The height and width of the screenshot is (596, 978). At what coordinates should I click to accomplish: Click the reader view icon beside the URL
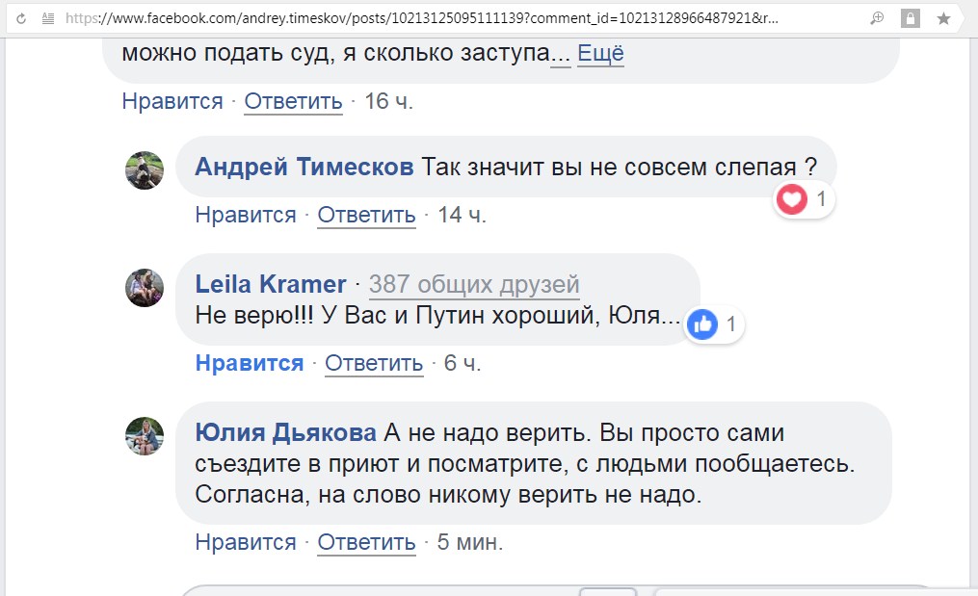coord(46,18)
